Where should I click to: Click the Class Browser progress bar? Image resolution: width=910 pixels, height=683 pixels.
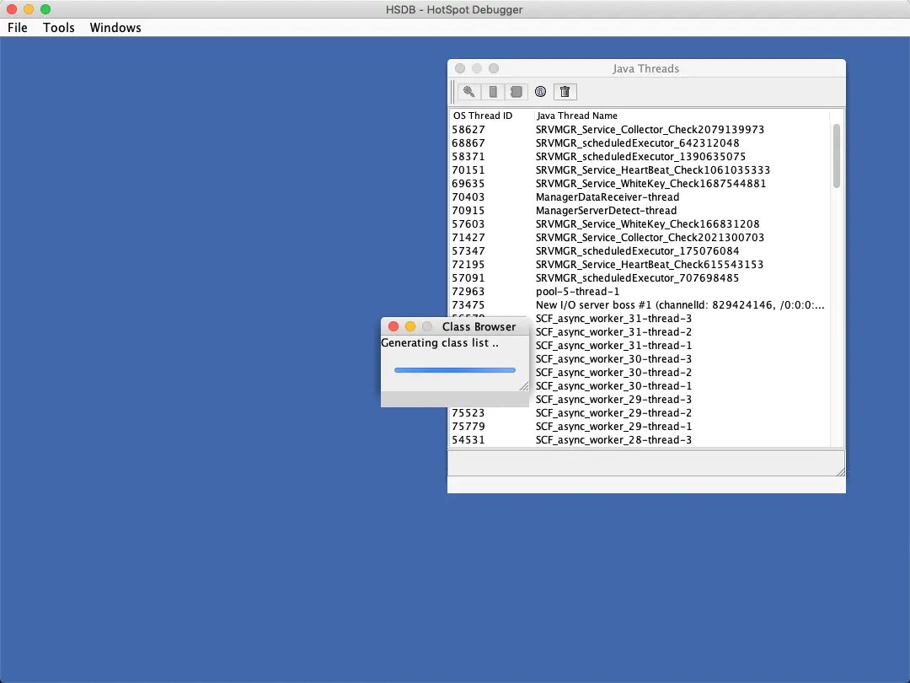454,370
